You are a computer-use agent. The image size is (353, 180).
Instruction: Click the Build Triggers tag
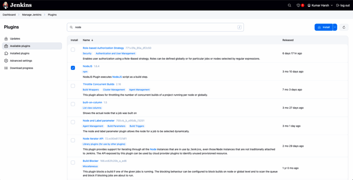[137, 126]
